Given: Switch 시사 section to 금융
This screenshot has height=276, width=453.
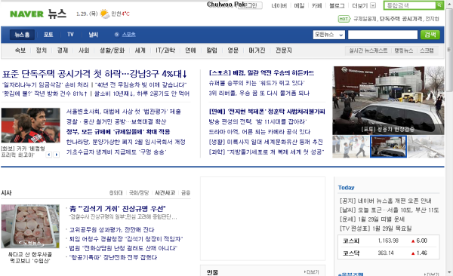Looking at the screenshot, I should tap(186, 192).
